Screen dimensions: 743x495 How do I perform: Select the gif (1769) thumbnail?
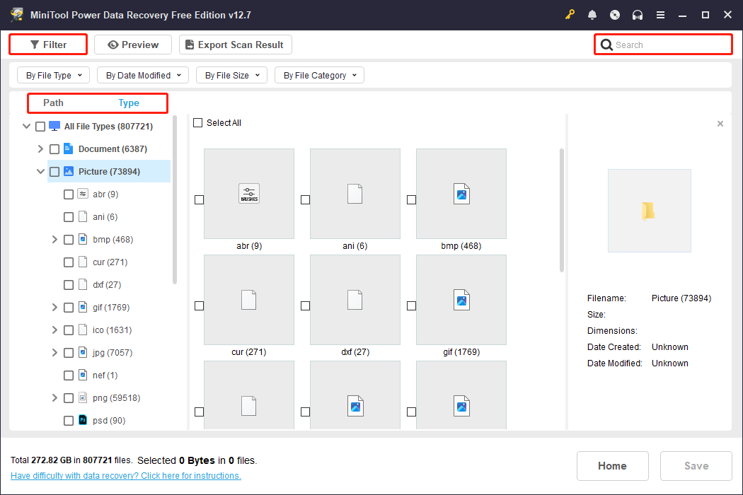pyautogui.click(x=461, y=300)
